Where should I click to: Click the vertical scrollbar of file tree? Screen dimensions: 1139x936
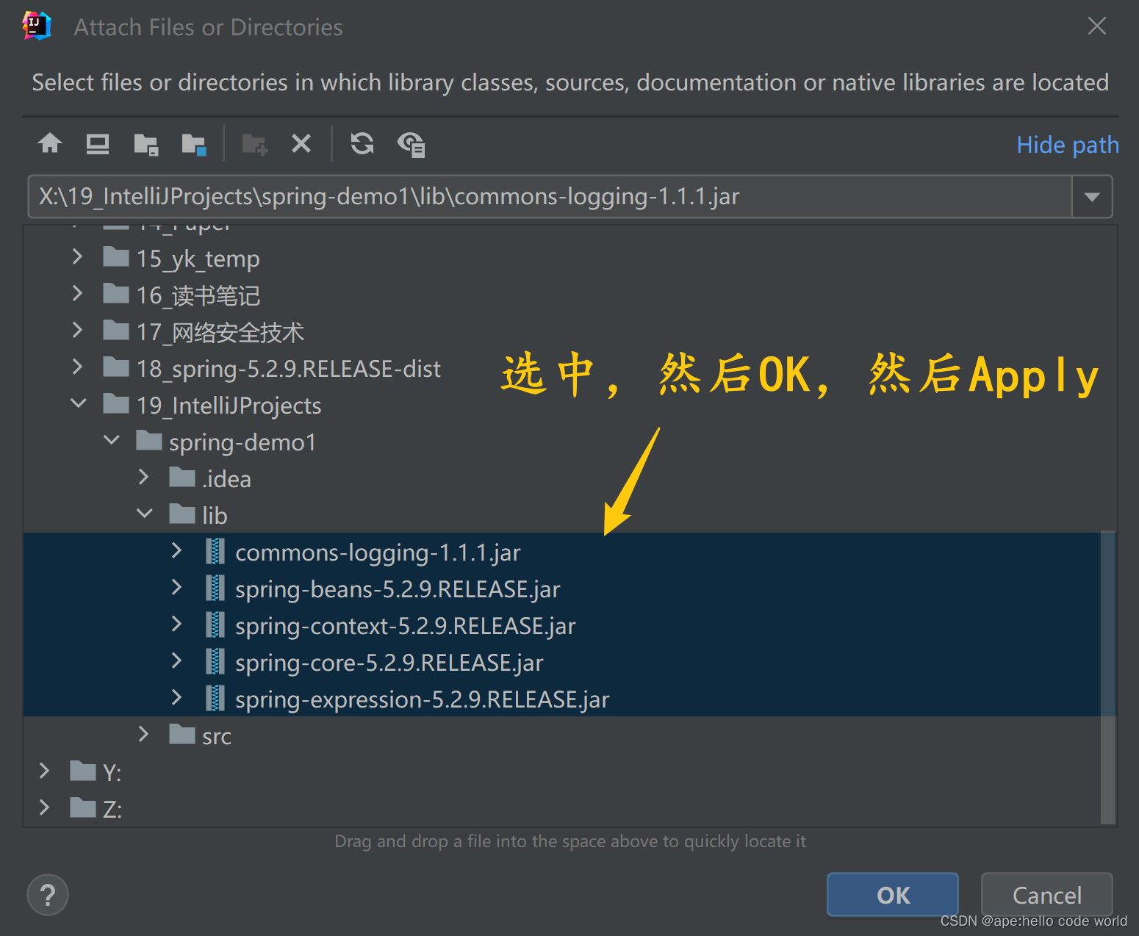click(x=1108, y=676)
